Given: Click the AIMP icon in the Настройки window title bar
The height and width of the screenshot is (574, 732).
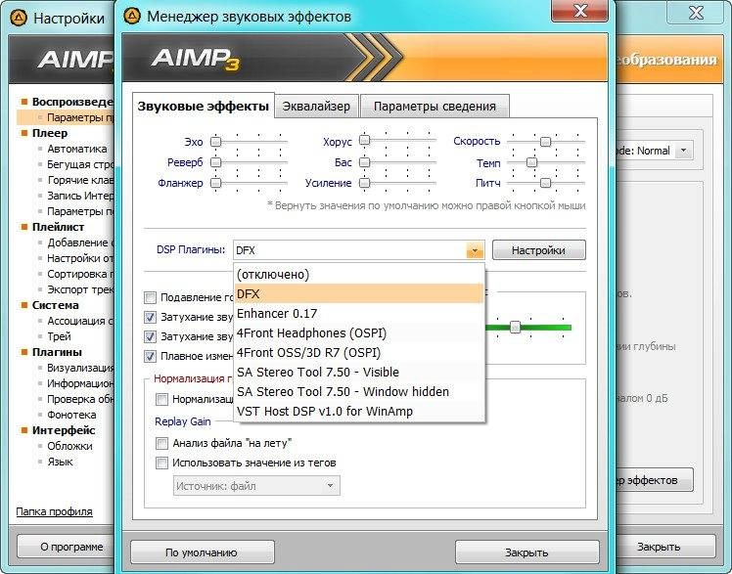Looking at the screenshot, I should [19, 19].
